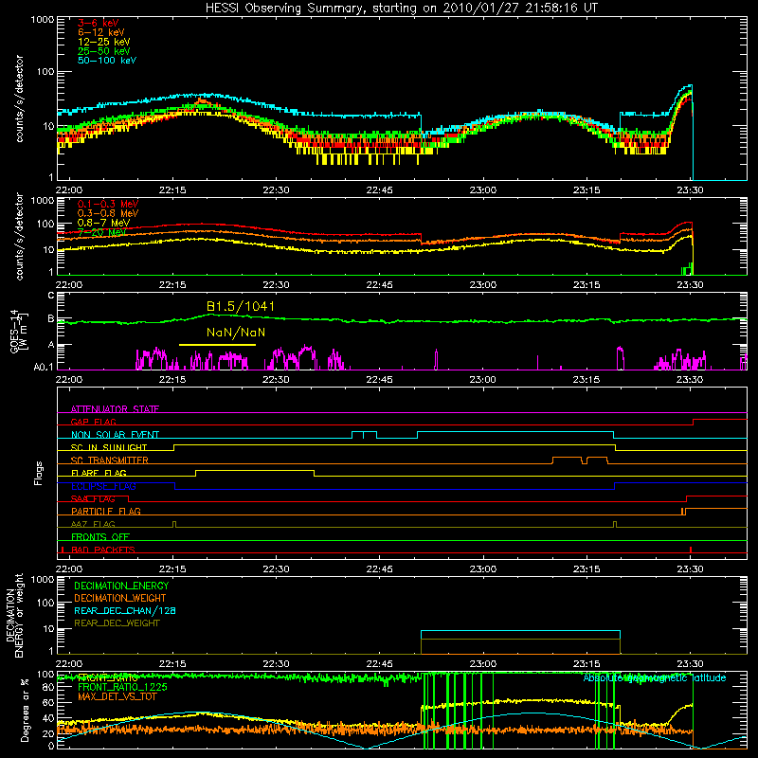Click the MAX_DET_VS_TOT legend label
Image resolution: width=758 pixels, height=758 pixels.
tap(117, 696)
